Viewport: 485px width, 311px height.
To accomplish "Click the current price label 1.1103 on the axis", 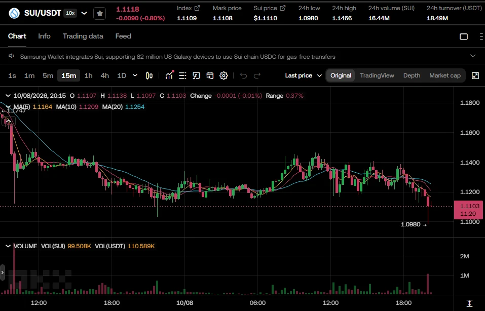I will click(x=469, y=210).
